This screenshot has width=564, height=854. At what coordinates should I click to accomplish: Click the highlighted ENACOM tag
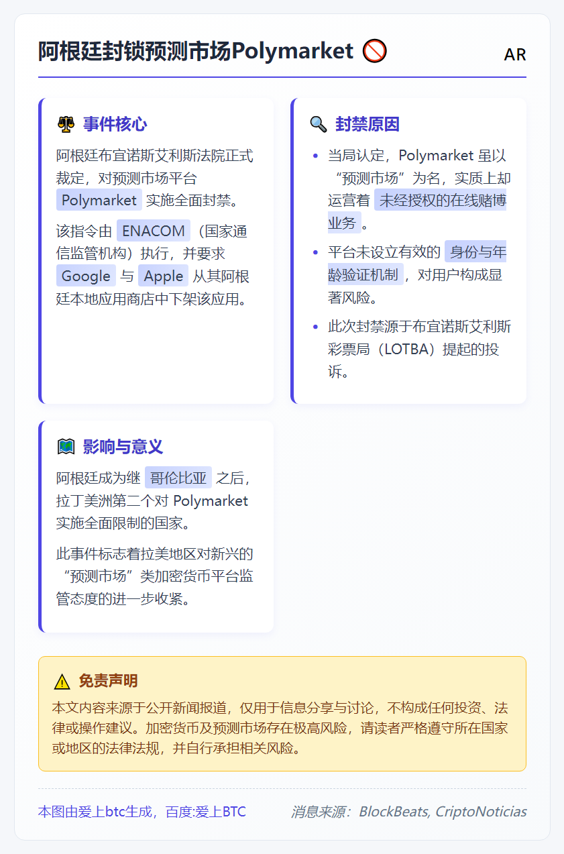tap(154, 231)
